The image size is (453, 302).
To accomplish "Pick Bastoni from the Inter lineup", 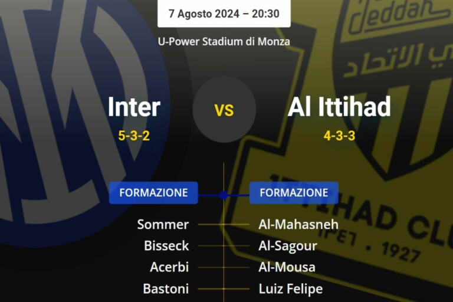I will tap(166, 288).
